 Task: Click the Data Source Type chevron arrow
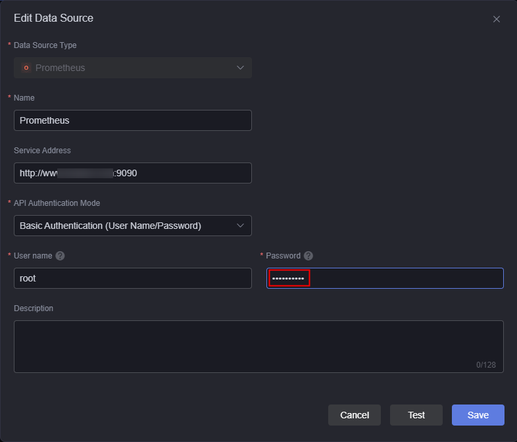[240, 68]
